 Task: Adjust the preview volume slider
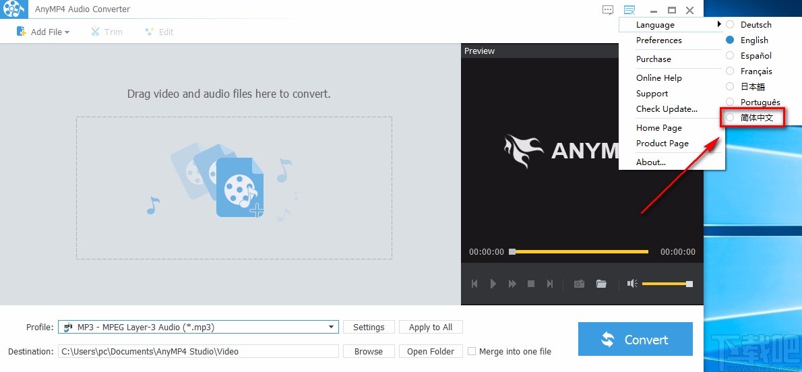(x=667, y=284)
